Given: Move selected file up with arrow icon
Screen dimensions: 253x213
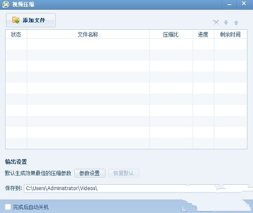Looking at the screenshot, I should (x=236, y=22).
